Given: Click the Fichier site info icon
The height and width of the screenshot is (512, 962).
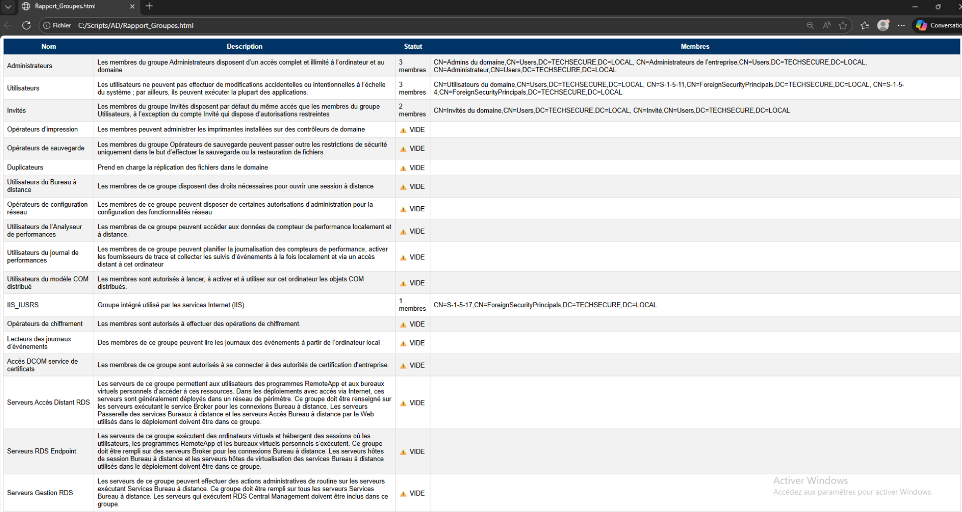Looking at the screenshot, I should click(x=47, y=25).
